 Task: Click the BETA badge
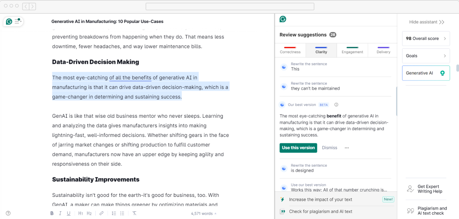pos(324,105)
